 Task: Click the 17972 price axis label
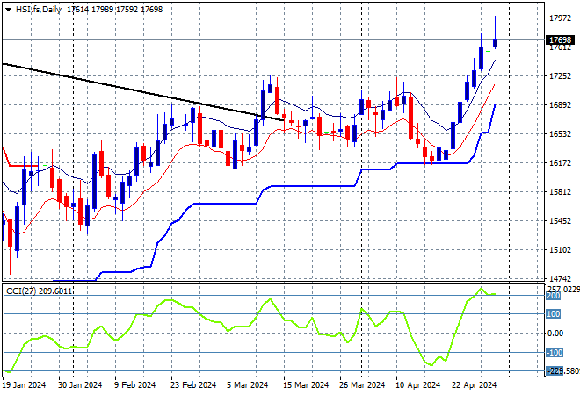click(560, 18)
